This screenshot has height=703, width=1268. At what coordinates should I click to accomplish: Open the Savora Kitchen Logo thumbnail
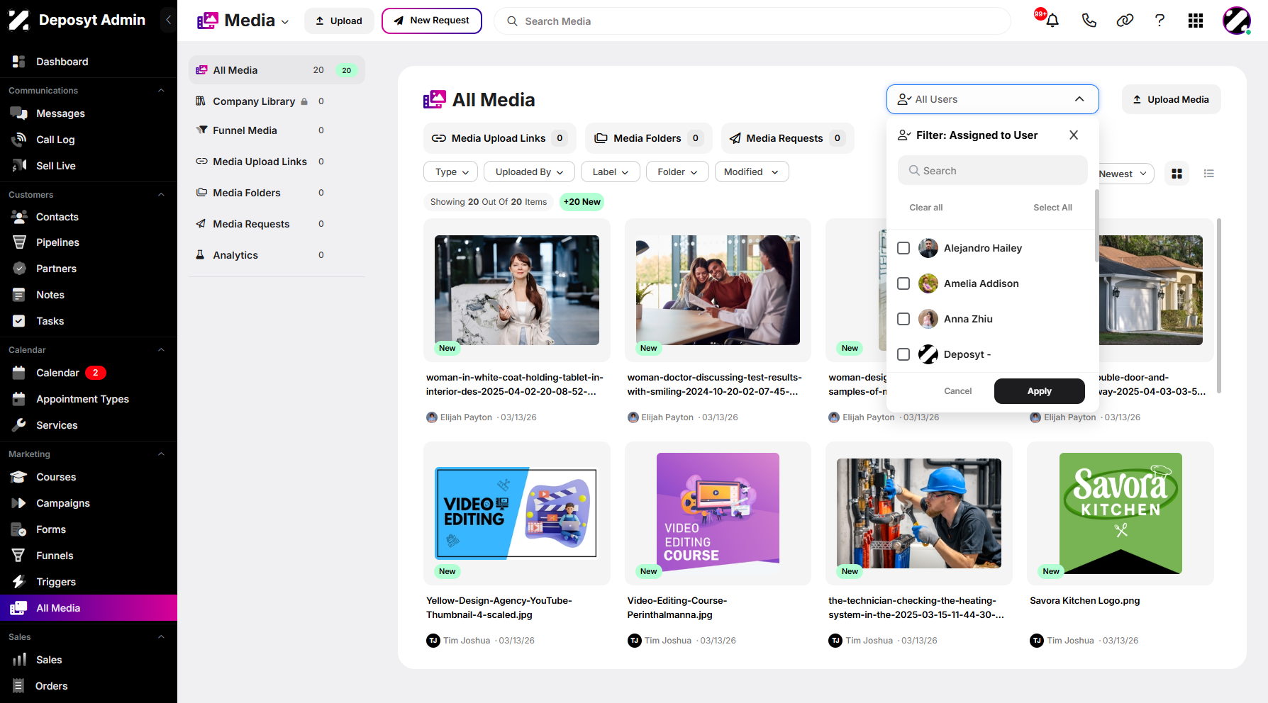tap(1120, 513)
